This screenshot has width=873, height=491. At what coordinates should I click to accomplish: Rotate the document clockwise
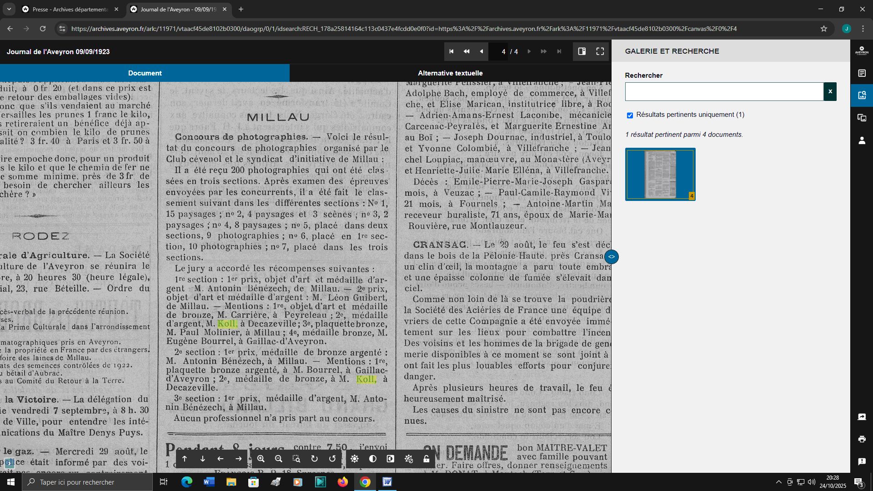(314, 459)
